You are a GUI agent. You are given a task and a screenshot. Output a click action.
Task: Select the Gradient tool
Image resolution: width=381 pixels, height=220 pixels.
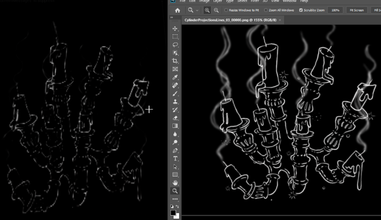[x=175, y=126]
